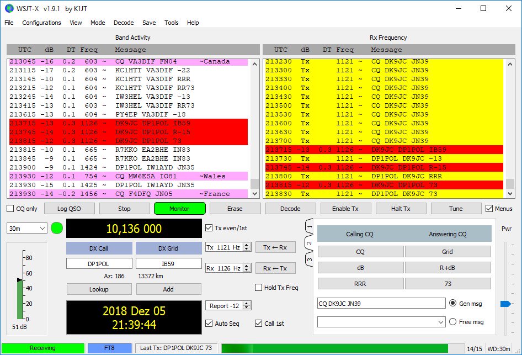522x355 pixels.
Task: Select the Free msg radio button
Action: [453, 322]
